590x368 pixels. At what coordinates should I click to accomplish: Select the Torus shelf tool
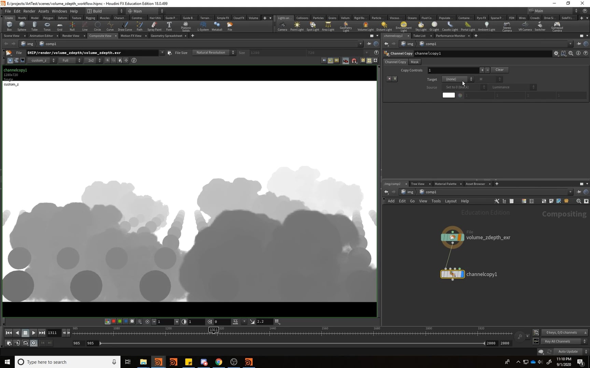47,26
